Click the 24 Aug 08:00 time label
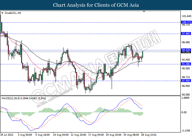 pos(131,135)
